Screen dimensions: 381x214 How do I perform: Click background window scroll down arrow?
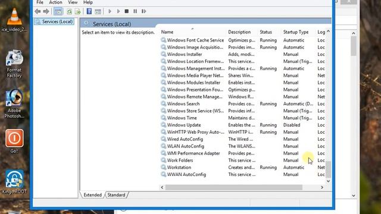(x=354, y=196)
